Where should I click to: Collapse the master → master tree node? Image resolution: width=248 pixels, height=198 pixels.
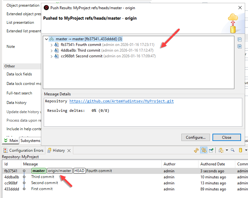(x=47, y=39)
